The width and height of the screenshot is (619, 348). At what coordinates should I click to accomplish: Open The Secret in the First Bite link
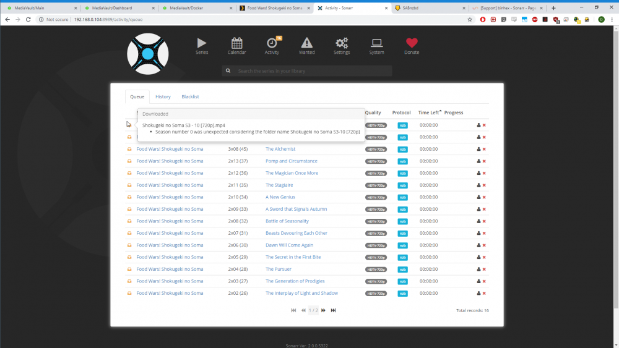(293, 257)
